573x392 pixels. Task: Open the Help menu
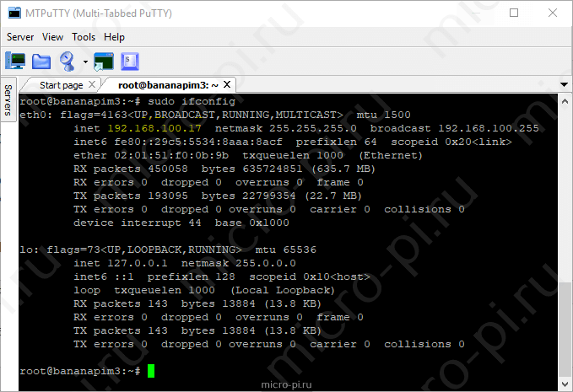coord(114,37)
